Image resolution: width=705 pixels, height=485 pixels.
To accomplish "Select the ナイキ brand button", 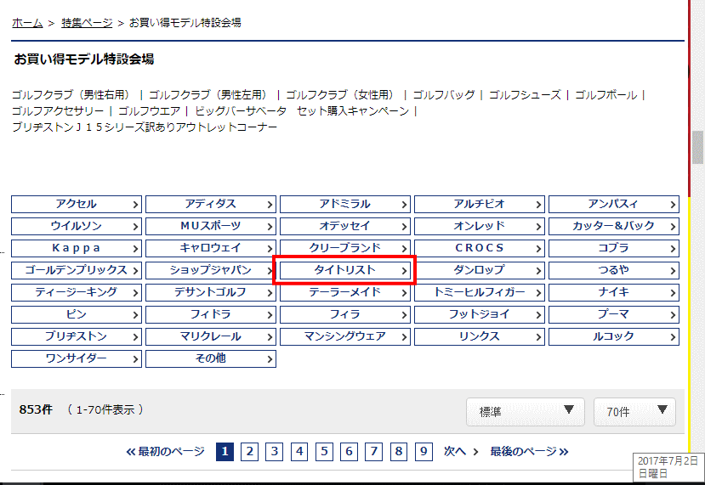I will tap(614, 292).
